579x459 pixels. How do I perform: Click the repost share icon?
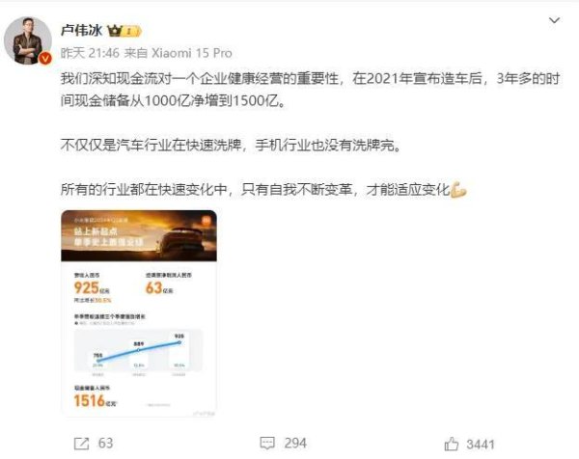(x=82, y=444)
